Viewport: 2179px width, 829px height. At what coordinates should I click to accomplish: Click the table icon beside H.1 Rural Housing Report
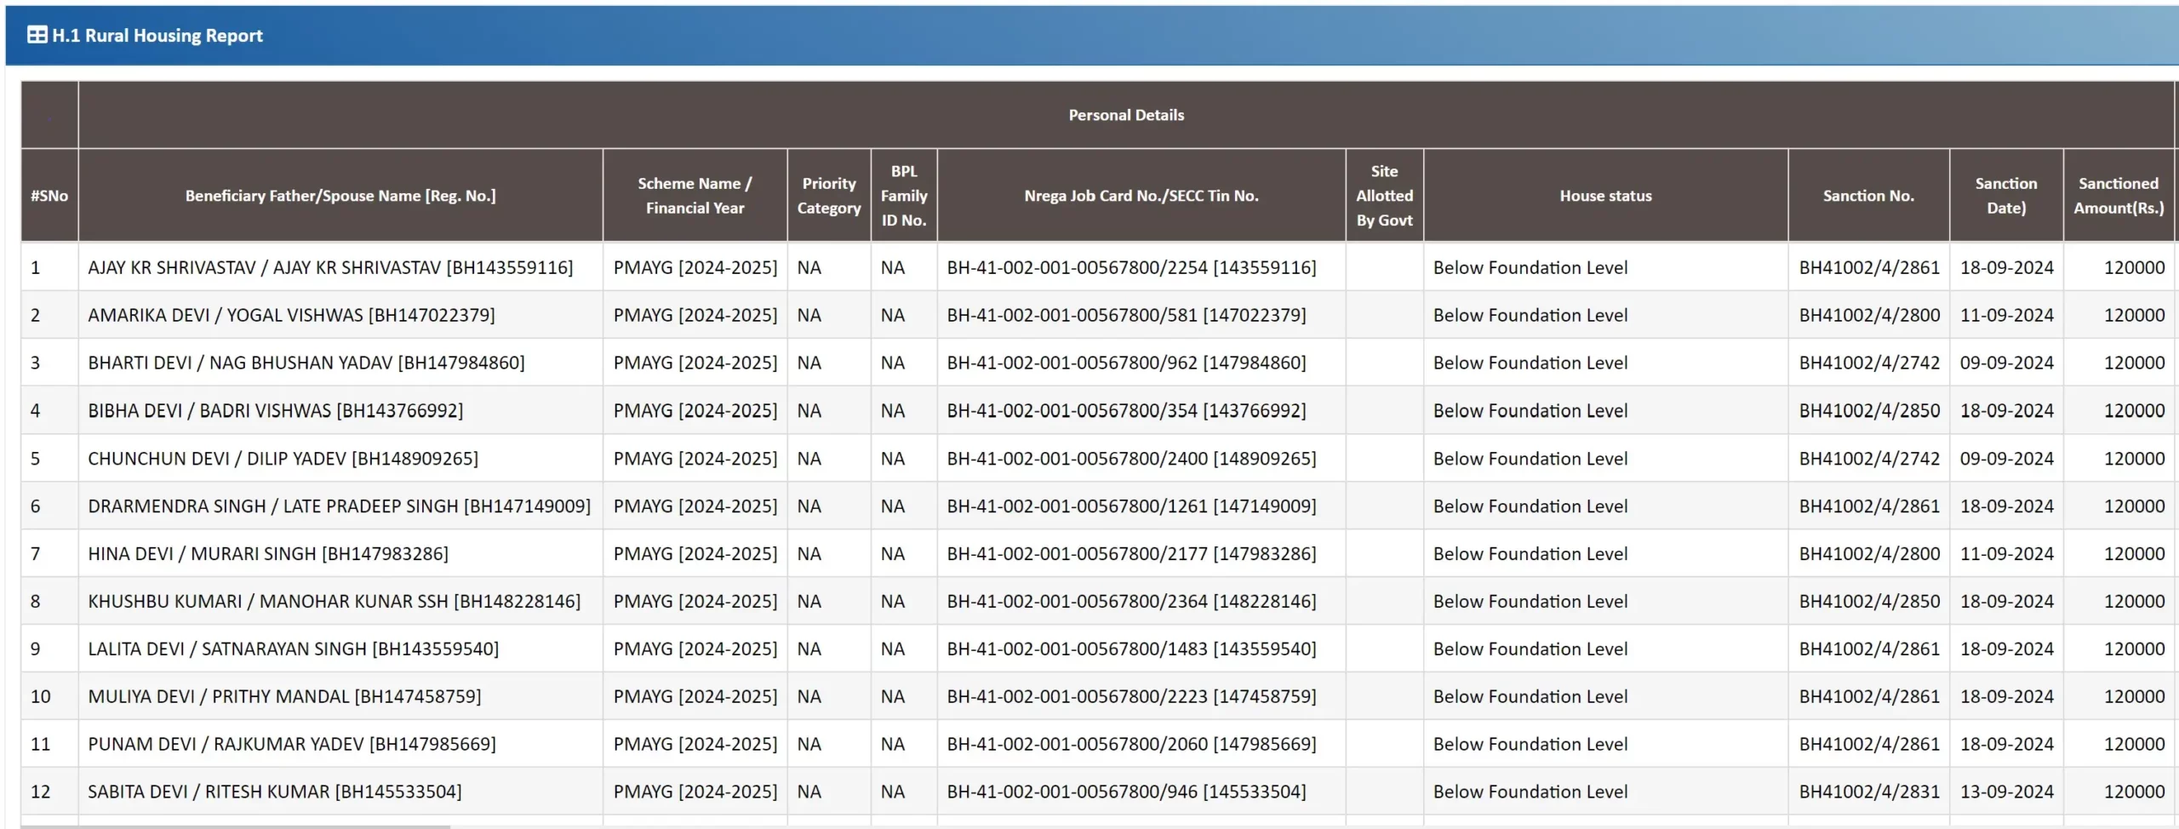pos(37,35)
